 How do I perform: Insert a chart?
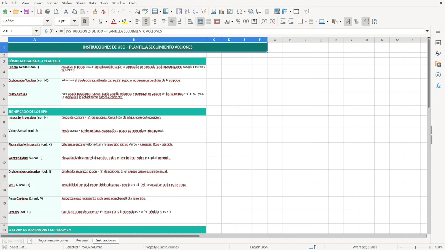[222, 11]
